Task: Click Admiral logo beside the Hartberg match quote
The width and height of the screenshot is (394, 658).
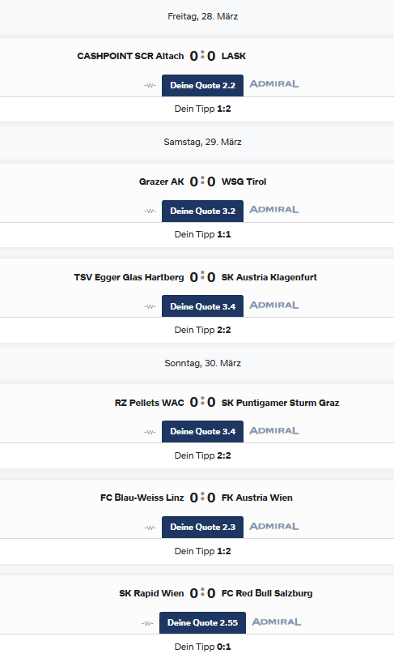Action: pyautogui.click(x=274, y=305)
